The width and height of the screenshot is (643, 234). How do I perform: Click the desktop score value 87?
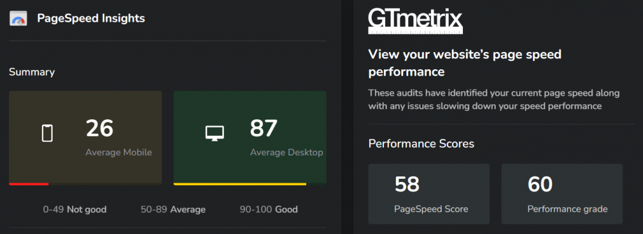264,128
